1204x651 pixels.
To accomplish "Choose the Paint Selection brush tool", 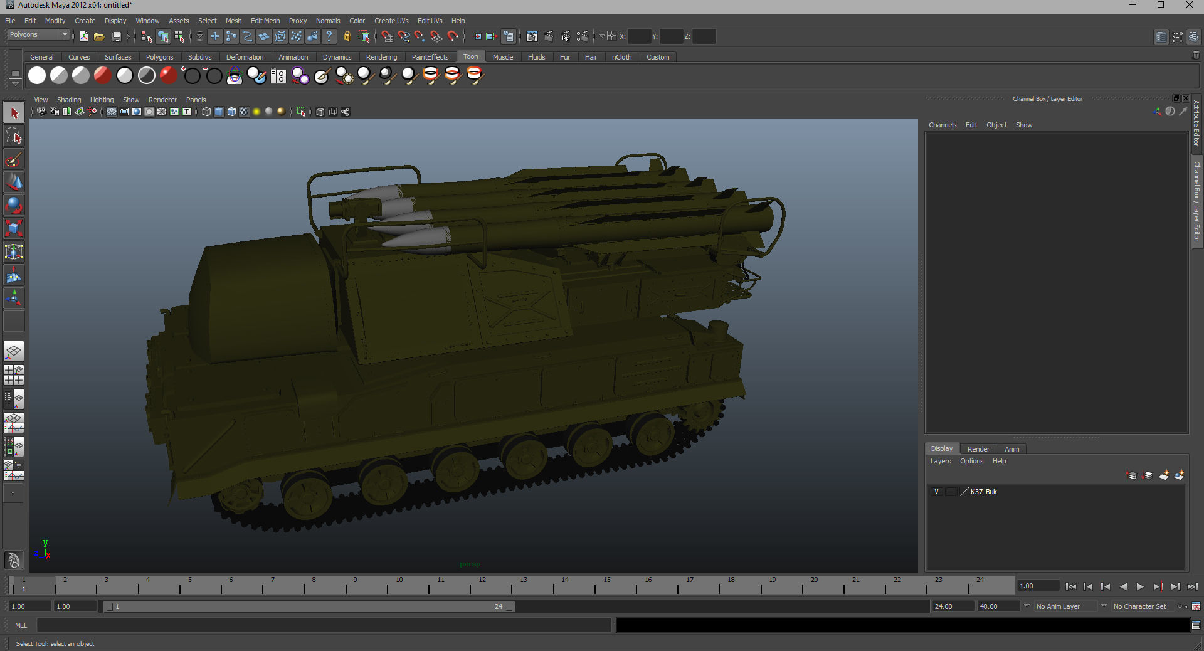I will 14,159.
